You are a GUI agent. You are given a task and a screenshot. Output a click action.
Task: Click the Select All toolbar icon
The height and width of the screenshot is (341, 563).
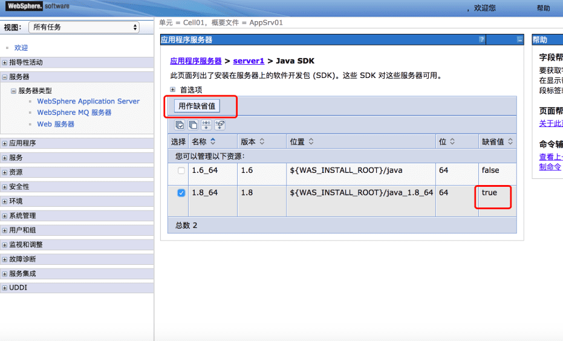(180, 125)
